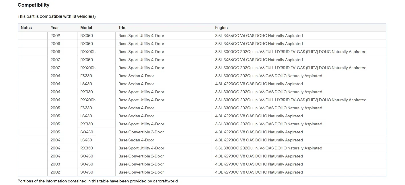Select the ES330 model cell in 2006 row
The width and height of the screenshot is (405, 185).
(x=96, y=76)
